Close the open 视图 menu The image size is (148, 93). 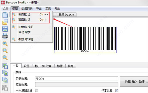click(x=15, y=9)
